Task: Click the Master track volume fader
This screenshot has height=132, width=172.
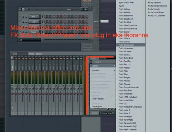Action: point(12,94)
